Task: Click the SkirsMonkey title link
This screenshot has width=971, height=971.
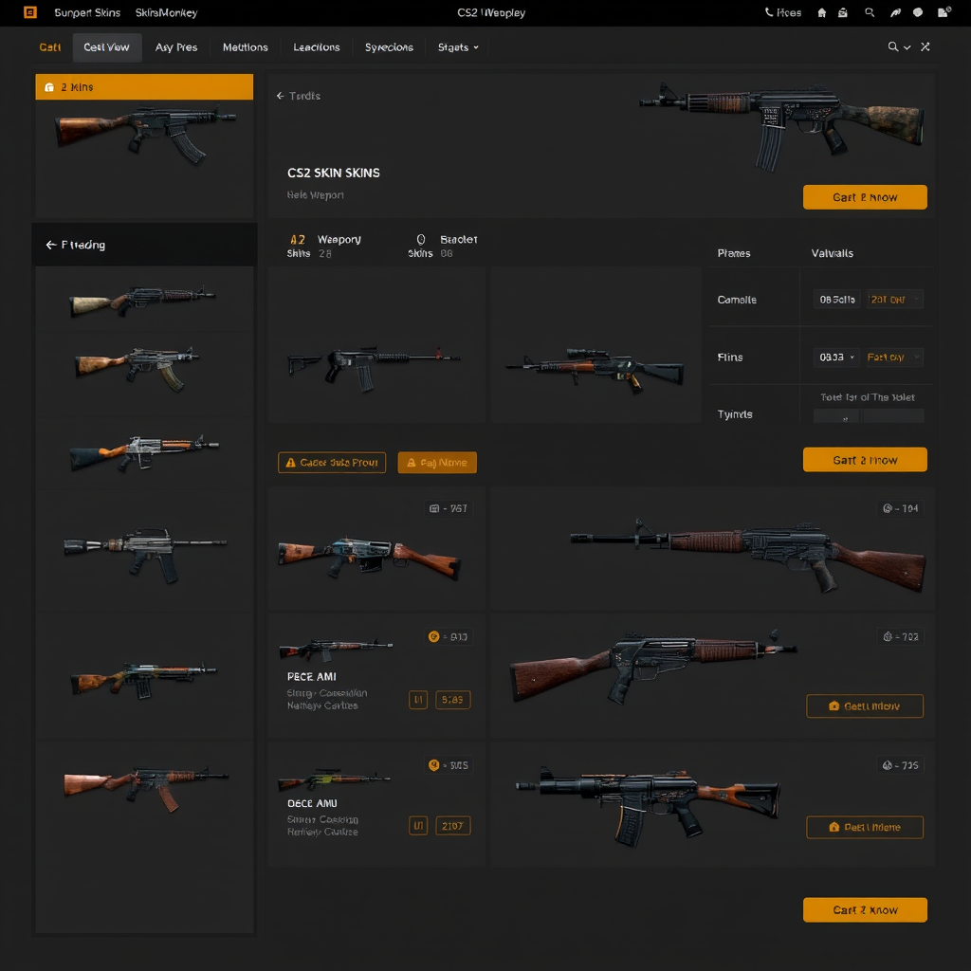Action: (x=166, y=13)
